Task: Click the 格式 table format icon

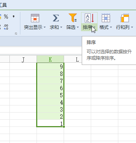Action: coord(106,18)
